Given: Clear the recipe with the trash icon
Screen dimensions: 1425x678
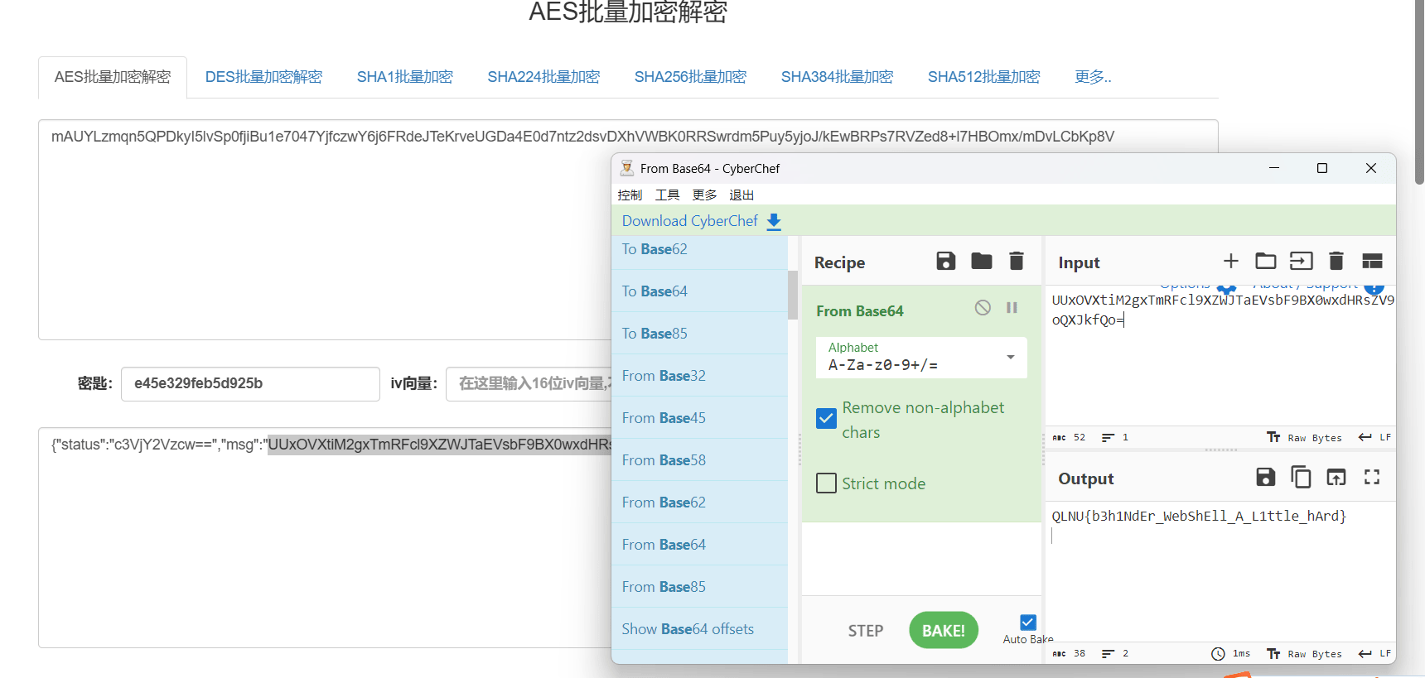Looking at the screenshot, I should 1017,262.
